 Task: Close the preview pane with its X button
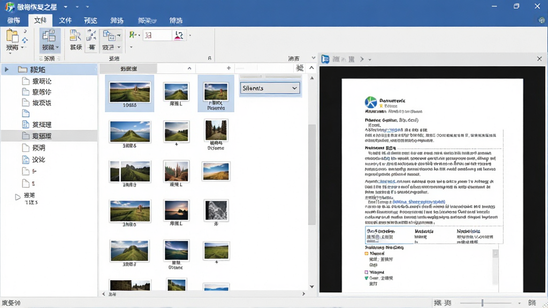[539, 59]
